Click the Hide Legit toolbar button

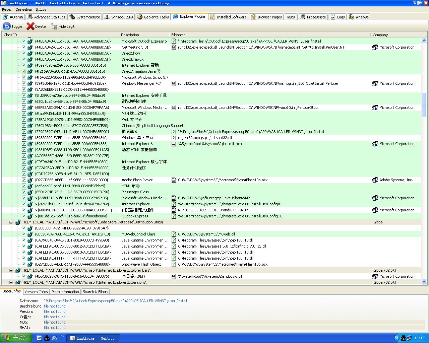pyautogui.click(x=62, y=26)
